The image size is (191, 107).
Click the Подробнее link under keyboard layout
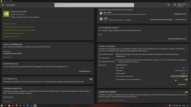click(7, 101)
